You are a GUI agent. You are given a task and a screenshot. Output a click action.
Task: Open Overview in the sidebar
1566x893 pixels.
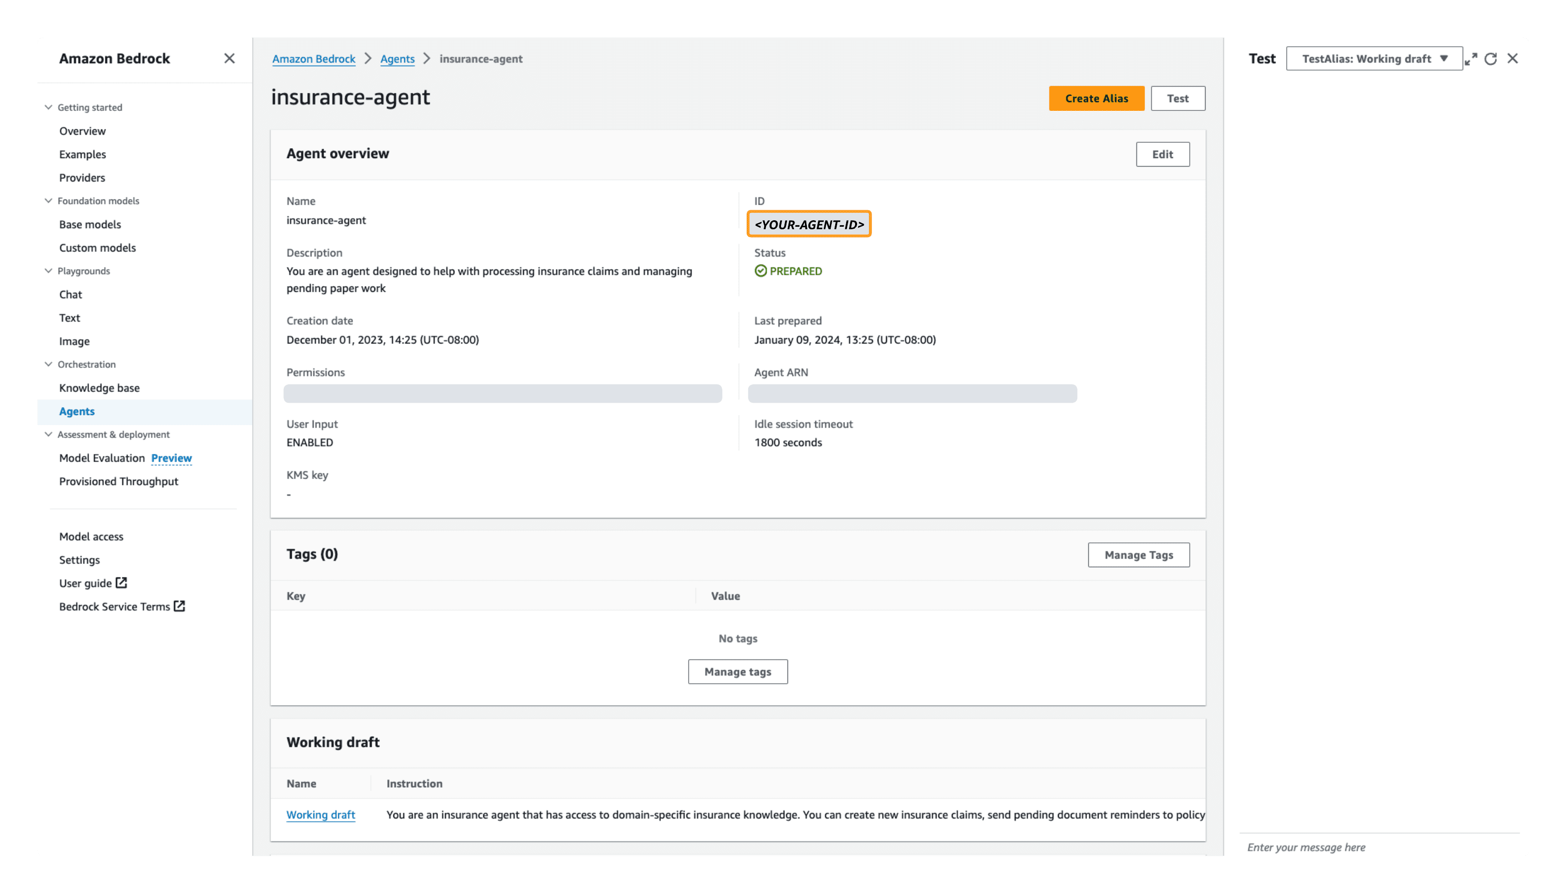[x=82, y=131]
